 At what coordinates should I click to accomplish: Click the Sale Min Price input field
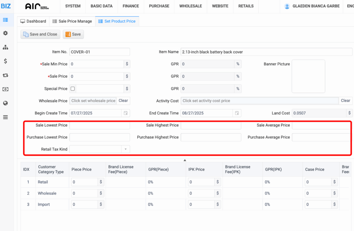click(x=96, y=64)
